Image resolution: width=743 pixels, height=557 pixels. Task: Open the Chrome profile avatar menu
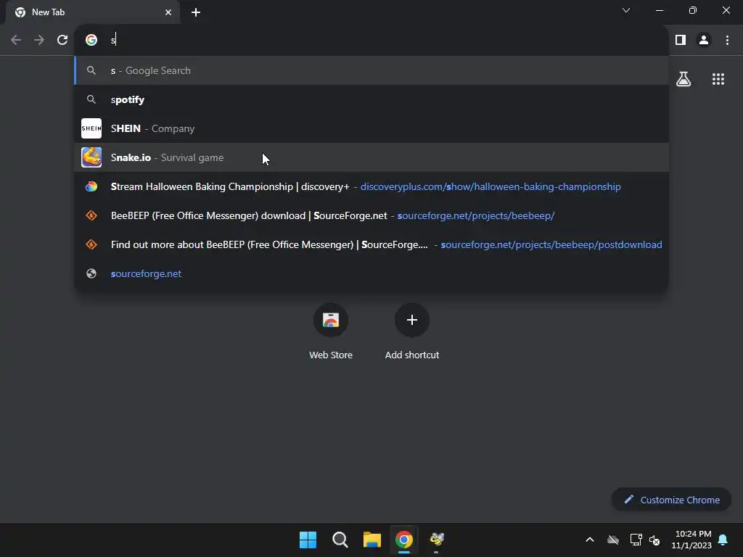(x=704, y=41)
